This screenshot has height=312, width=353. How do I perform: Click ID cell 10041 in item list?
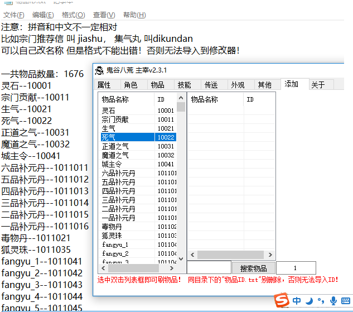click(166, 164)
